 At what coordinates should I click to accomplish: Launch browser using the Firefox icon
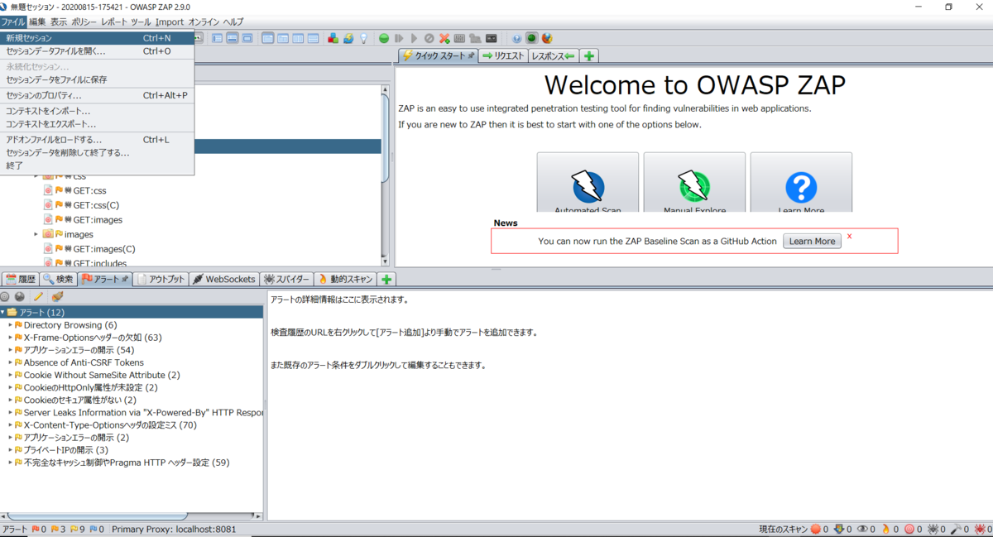click(x=547, y=38)
